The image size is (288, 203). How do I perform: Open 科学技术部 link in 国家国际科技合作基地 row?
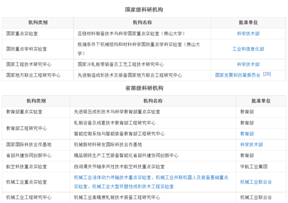click(x=251, y=145)
